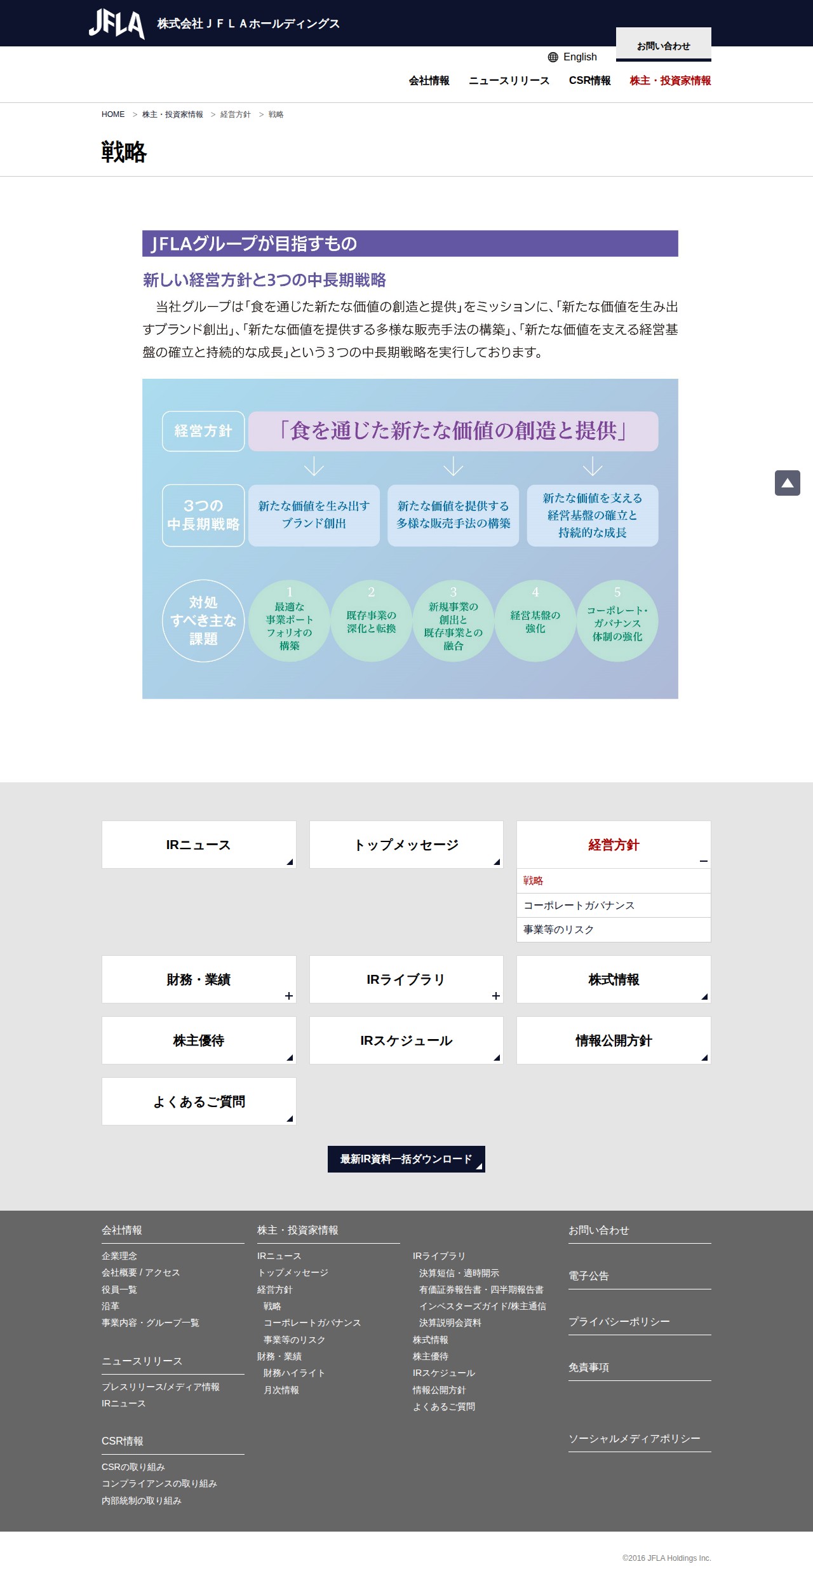The height and width of the screenshot is (1578, 813).
Task: Open footer 有価証券報告書・四半期報告書 link
Action: pos(481,1289)
